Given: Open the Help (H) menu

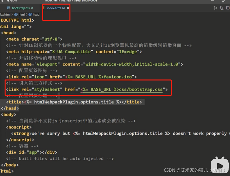Looking at the screenshot, I should 12,1.
